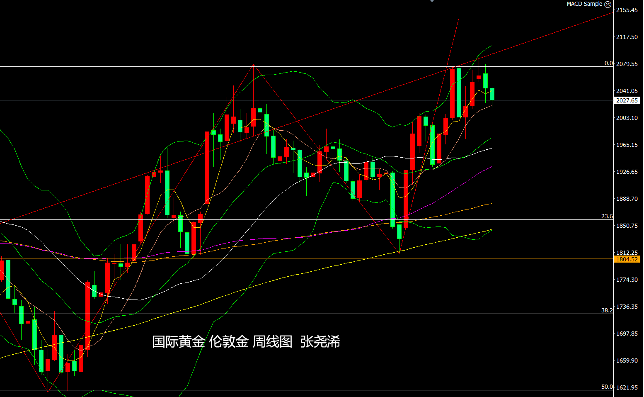The image size is (644, 397).
Task: Click the Fibonacci 38.2 level label
Action: (607, 310)
